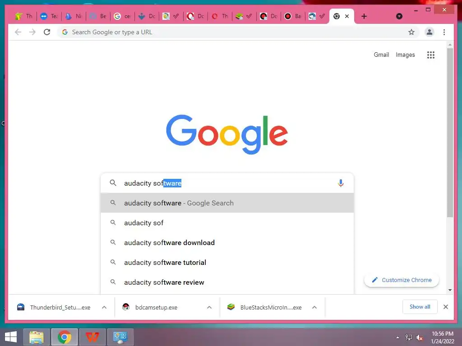
Task: Switch to the tab labeled Be
Action: (x=98, y=16)
